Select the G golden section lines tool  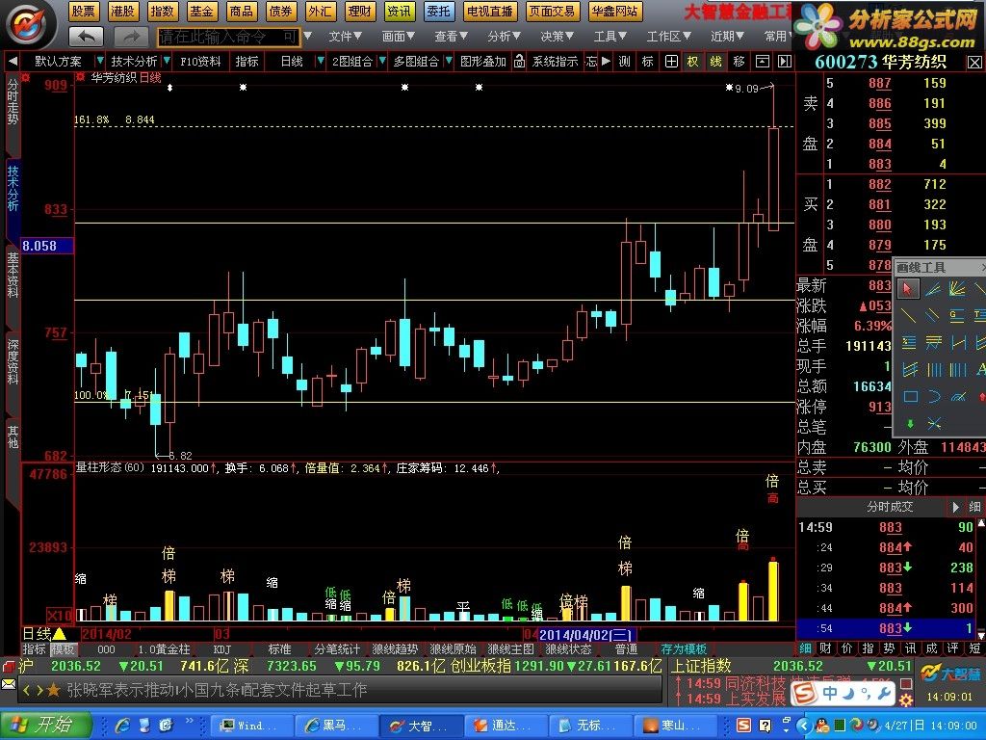tap(957, 315)
